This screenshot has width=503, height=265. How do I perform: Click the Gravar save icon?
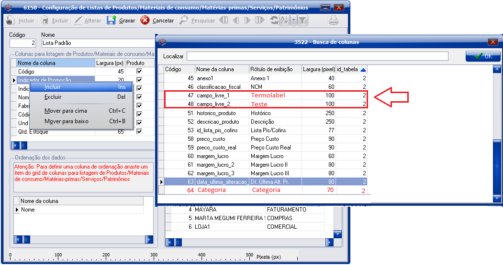[112, 21]
